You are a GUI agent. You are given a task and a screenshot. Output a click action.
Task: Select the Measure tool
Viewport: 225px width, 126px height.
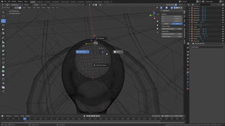click(x=3, y=42)
